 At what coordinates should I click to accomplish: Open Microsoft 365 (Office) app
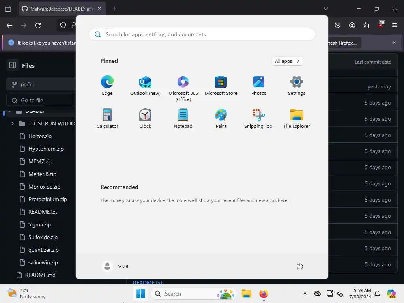point(183,89)
